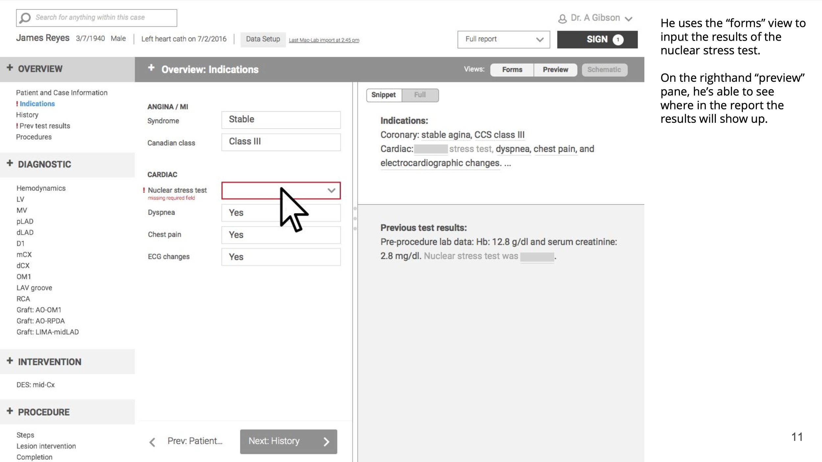This screenshot has width=822, height=462.
Task: Click the user profile icon beside Dr. A Gibson
Action: click(562, 19)
